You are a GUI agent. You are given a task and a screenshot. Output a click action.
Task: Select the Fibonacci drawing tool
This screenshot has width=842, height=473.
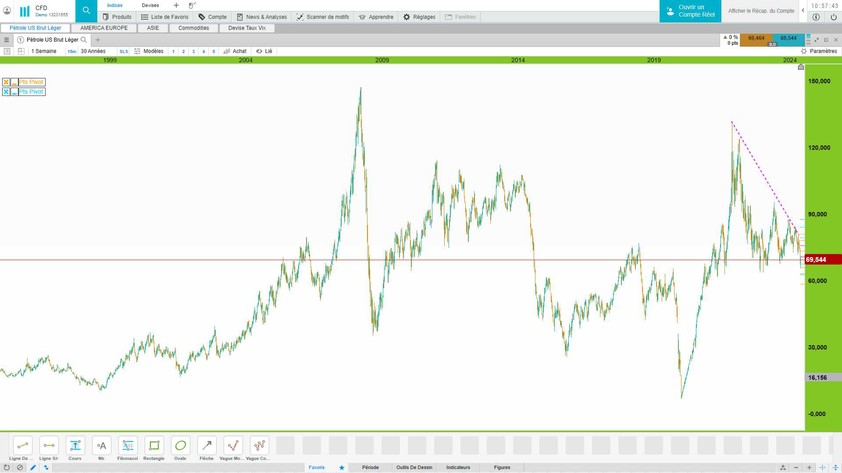pyautogui.click(x=128, y=446)
